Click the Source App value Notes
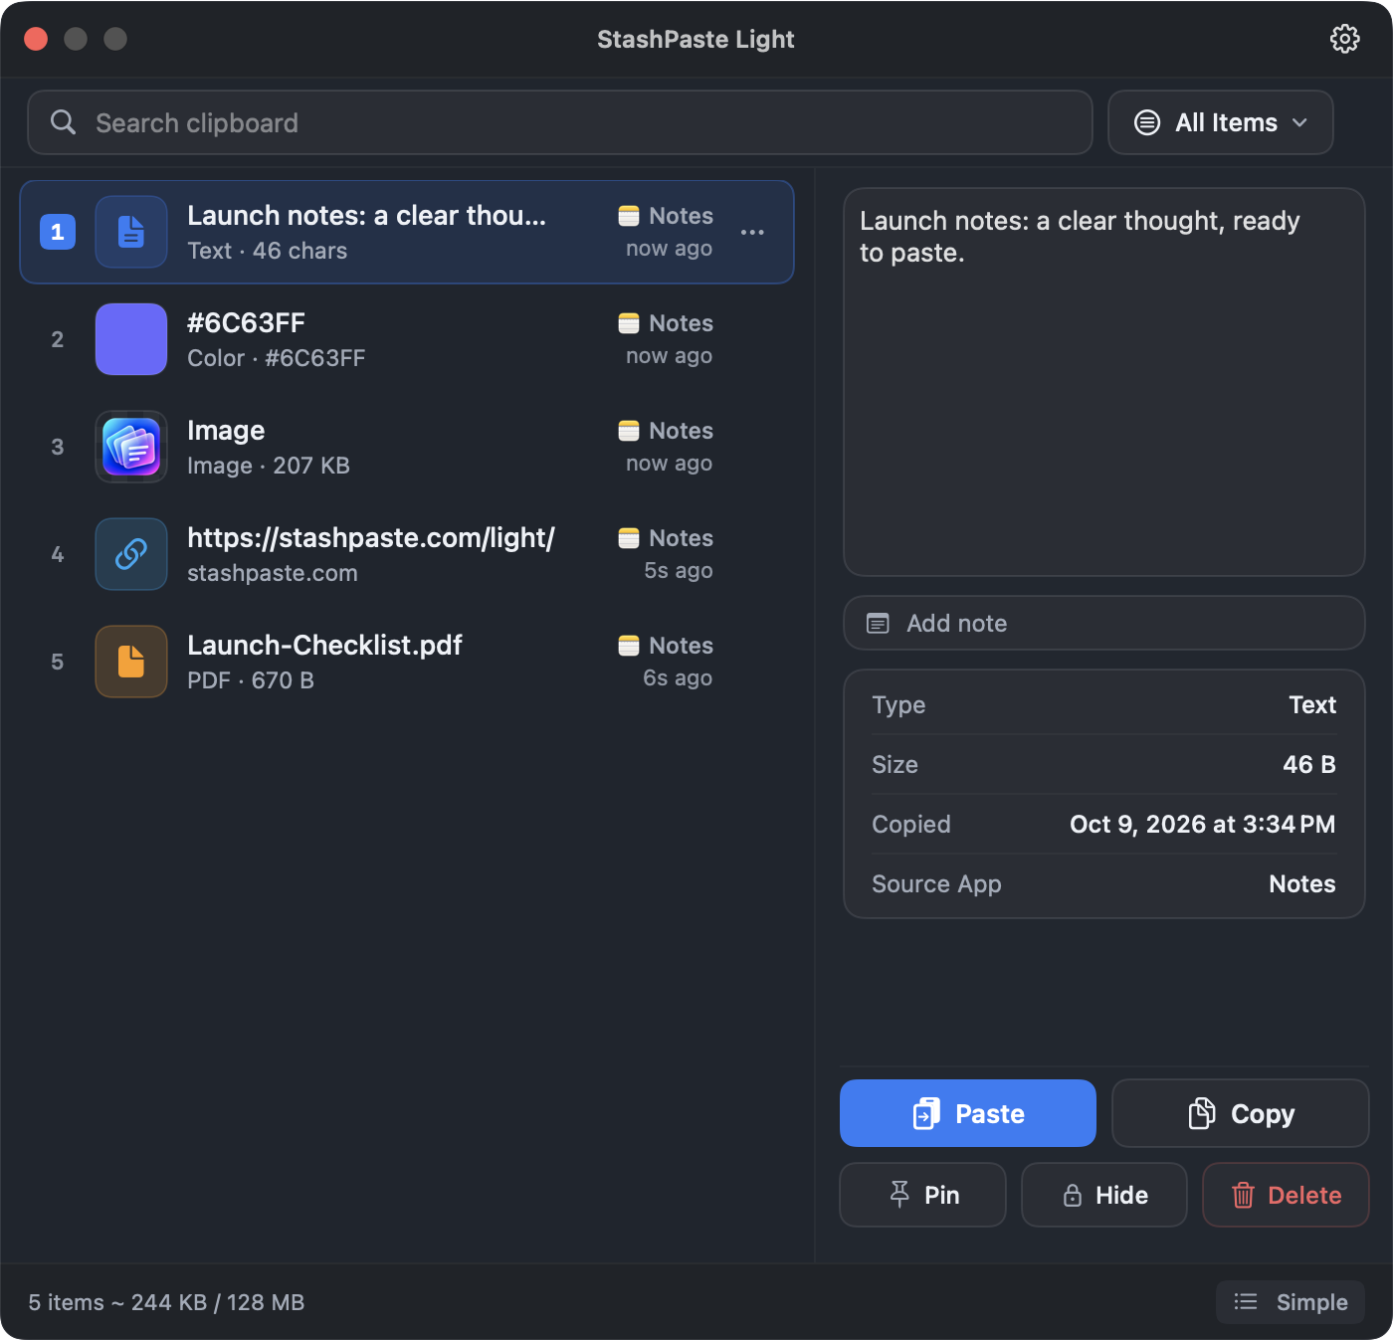1393x1340 pixels. click(x=1302, y=883)
